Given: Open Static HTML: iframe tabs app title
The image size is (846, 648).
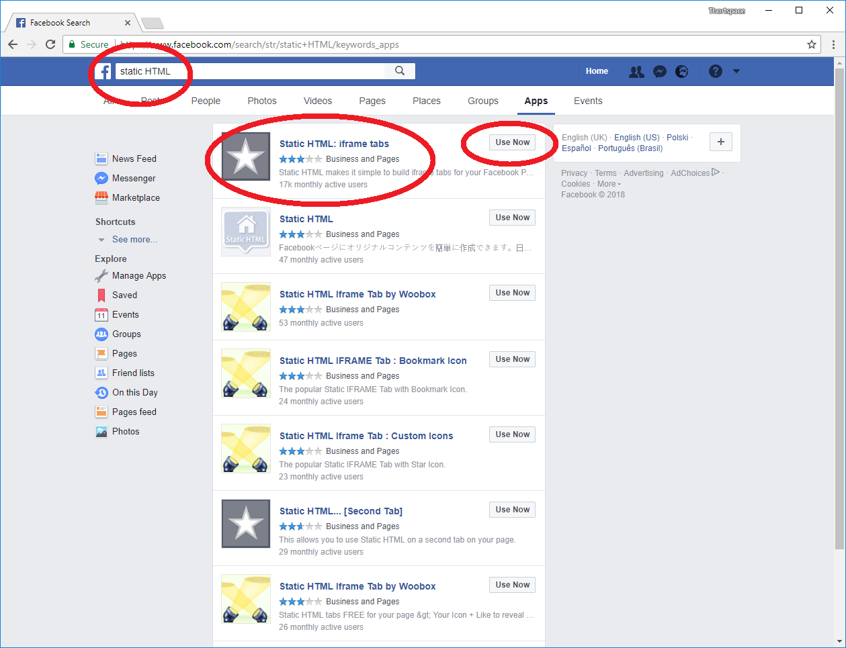Looking at the screenshot, I should [x=334, y=144].
